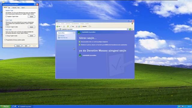Open the Dosya menu in explorer window

click(x=58, y=24)
